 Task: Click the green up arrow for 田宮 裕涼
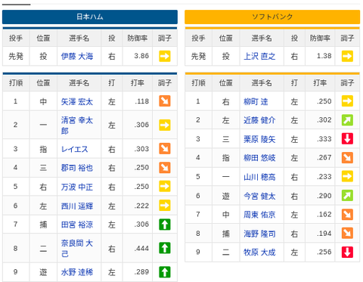tap(165, 225)
